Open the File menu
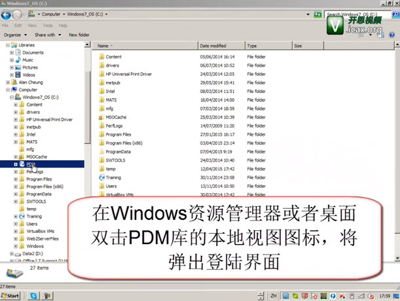The height and width of the screenshot is (301, 400). point(5,26)
